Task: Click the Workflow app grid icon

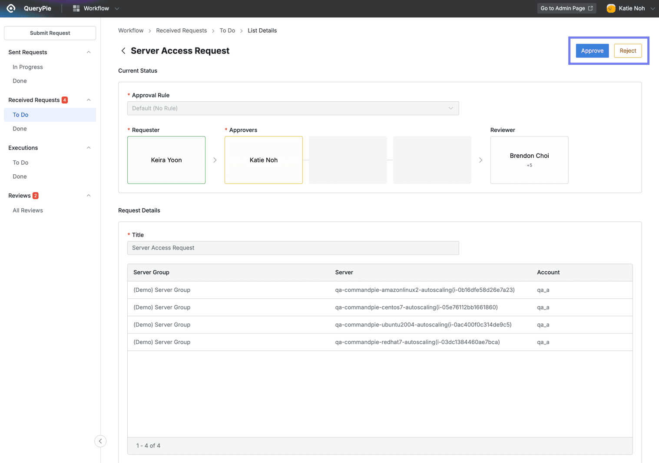Action: (76, 8)
